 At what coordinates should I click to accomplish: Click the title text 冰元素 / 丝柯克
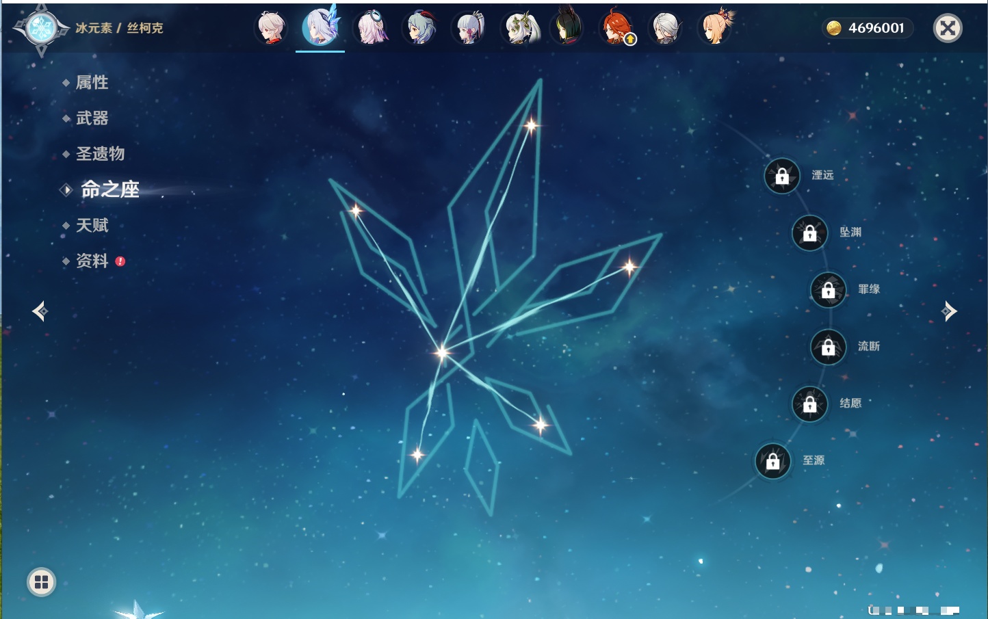click(119, 28)
